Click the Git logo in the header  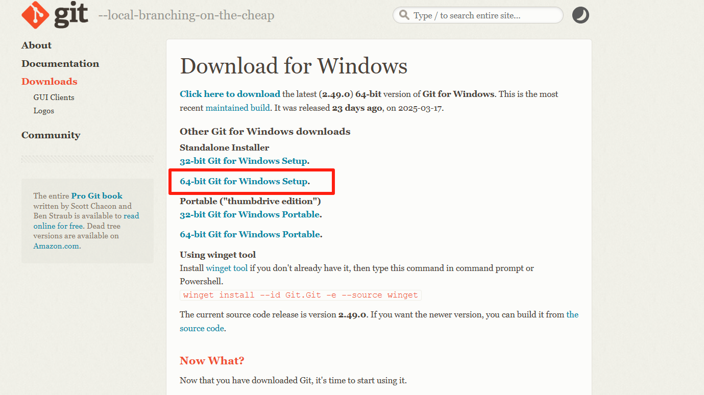click(55, 15)
